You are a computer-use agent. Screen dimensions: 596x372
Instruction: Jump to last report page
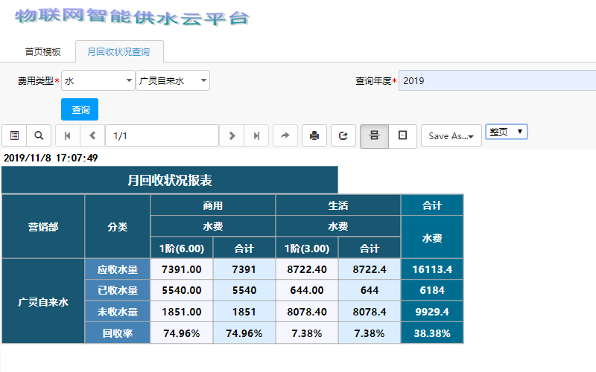coord(256,135)
